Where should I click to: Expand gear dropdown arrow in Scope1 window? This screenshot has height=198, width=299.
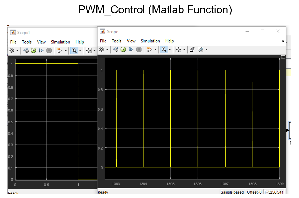(x=17, y=51)
